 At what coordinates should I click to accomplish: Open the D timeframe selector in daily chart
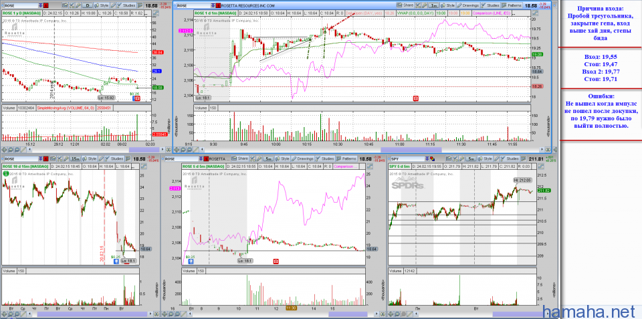coord(87,5)
